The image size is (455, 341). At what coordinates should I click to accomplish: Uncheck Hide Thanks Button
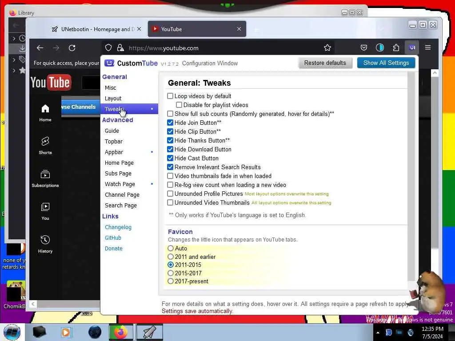click(170, 140)
